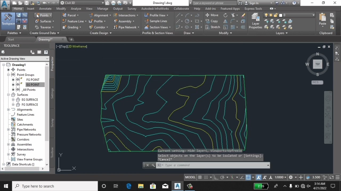Expand the EG SURFACE tree node
The image size is (341, 191).
[x=13, y=99]
